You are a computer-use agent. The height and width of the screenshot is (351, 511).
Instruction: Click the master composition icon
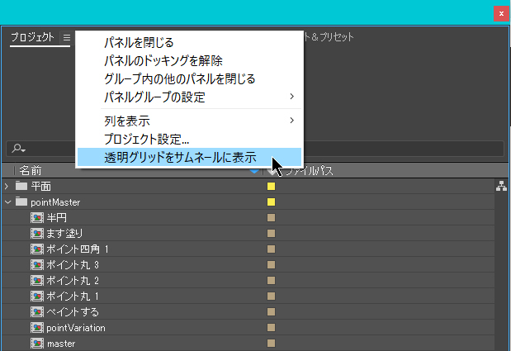37,344
